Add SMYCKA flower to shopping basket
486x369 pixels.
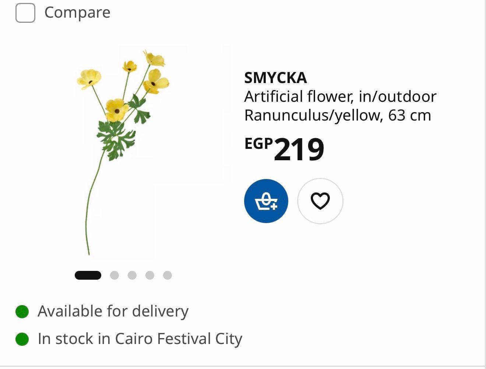click(x=266, y=201)
